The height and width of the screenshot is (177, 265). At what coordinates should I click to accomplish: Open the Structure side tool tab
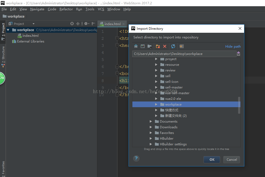point(3,57)
